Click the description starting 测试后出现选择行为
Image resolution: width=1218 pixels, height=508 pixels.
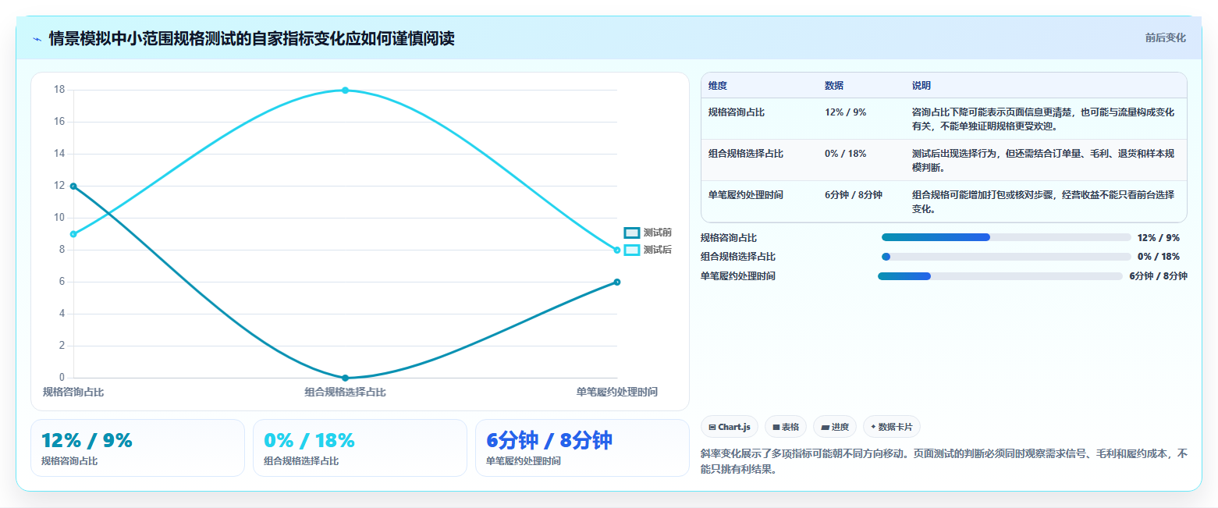pos(1043,160)
